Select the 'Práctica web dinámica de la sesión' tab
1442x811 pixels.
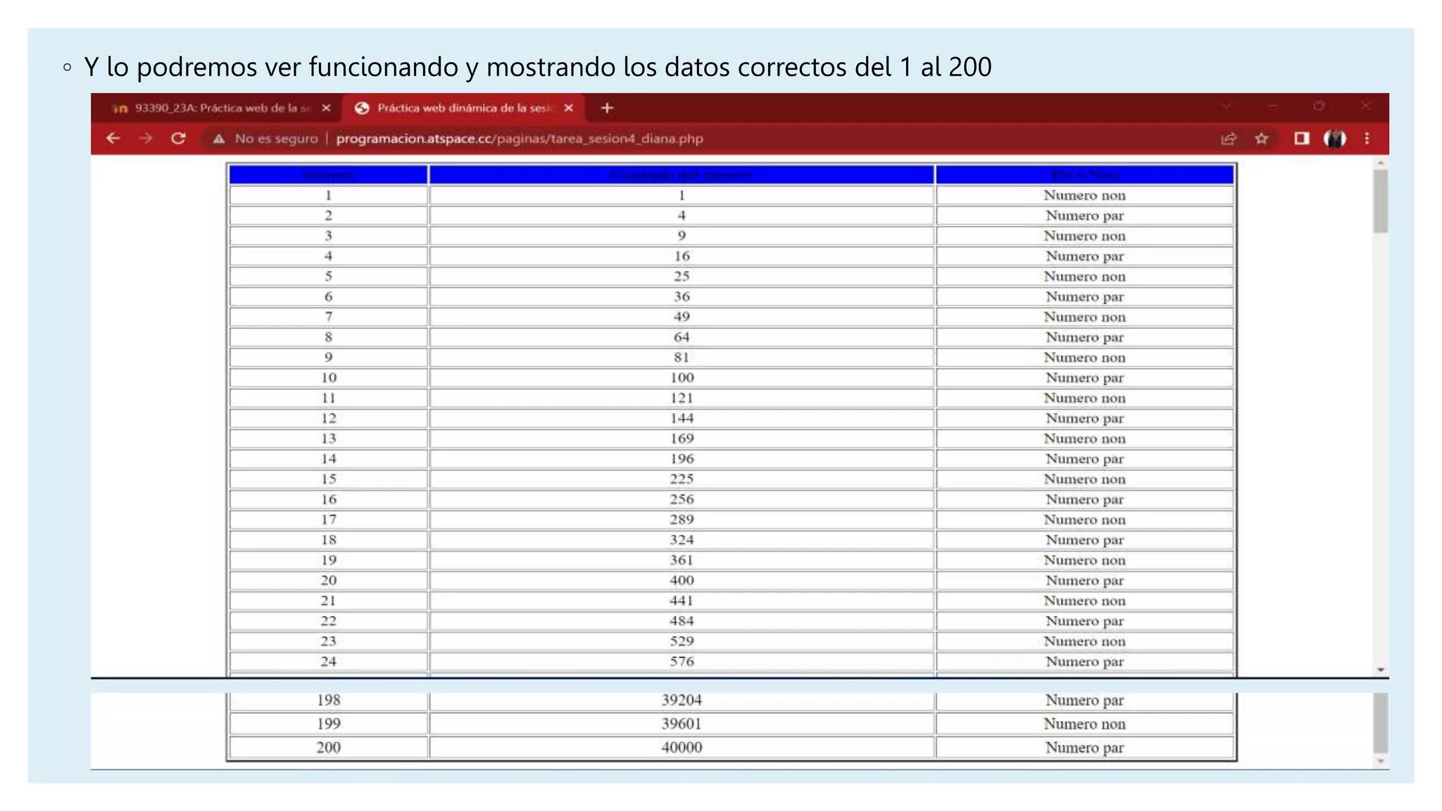[x=465, y=108]
